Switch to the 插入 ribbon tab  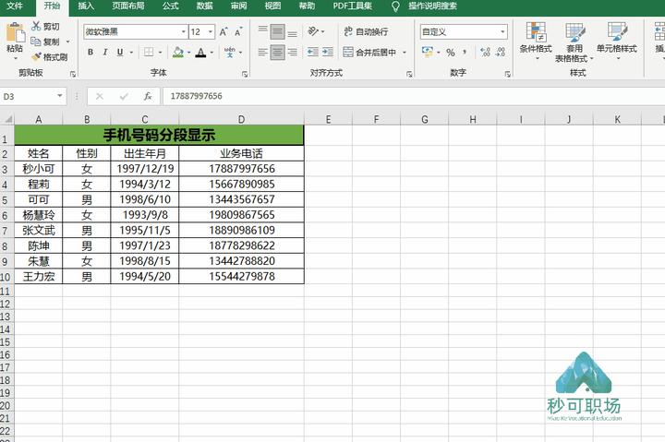[x=86, y=6]
